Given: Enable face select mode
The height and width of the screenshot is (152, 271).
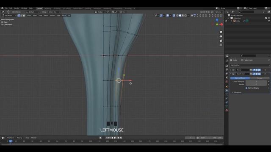Looking at the screenshot, I should pos(24,16).
